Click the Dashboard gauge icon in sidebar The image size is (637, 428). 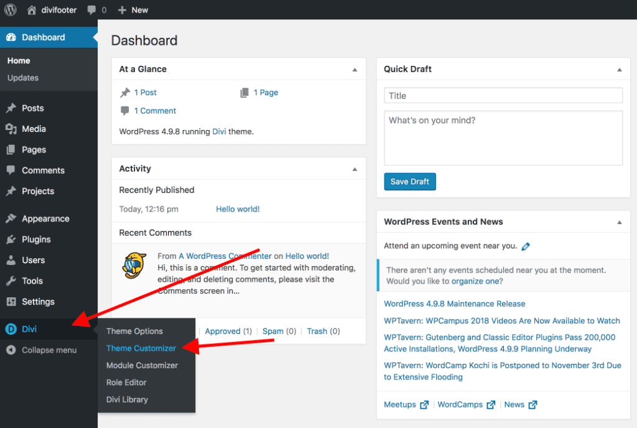11,37
